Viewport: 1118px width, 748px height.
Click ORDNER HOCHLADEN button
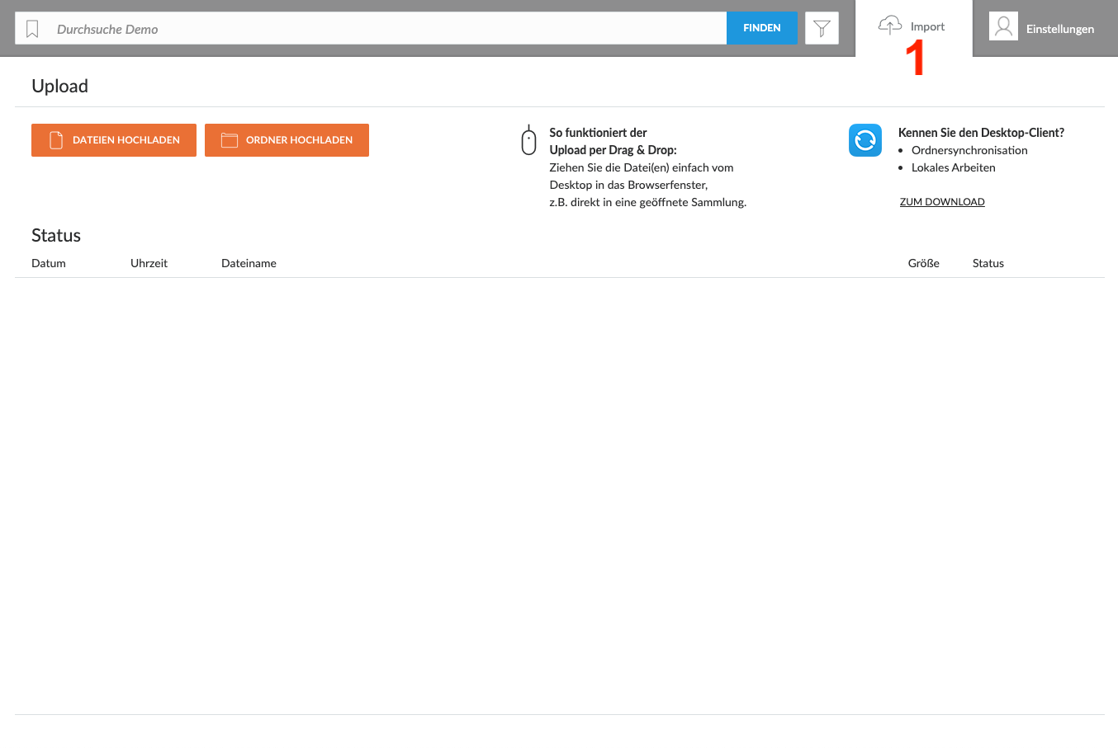pyautogui.click(x=287, y=140)
